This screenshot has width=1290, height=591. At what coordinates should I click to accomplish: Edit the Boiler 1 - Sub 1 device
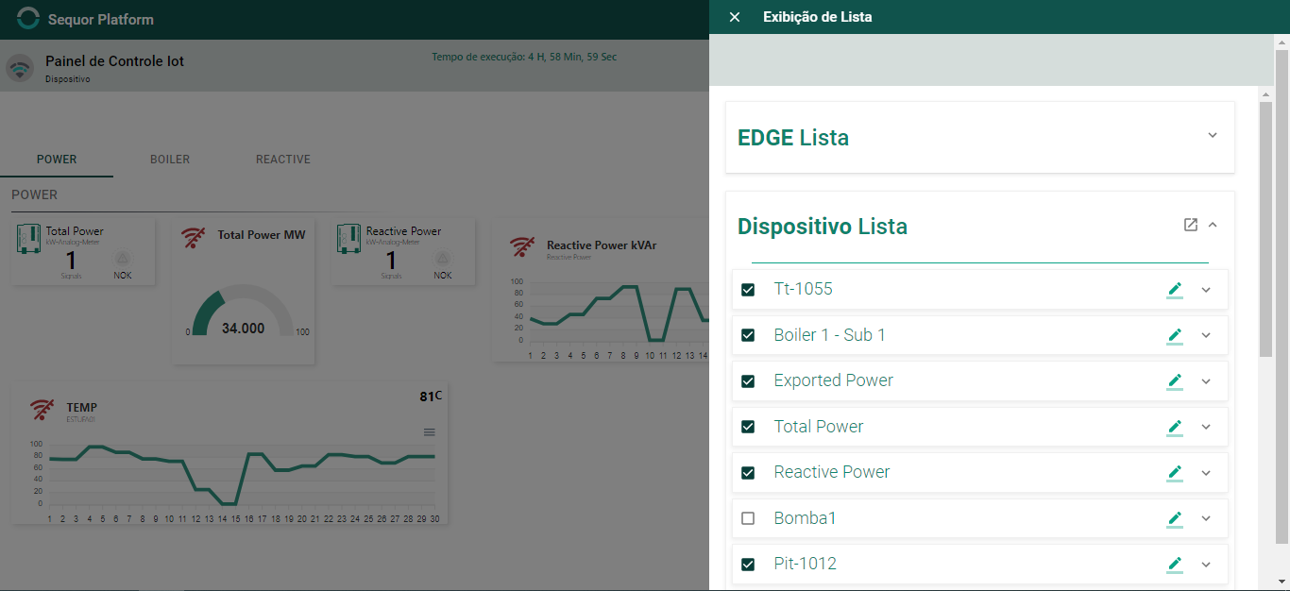point(1175,335)
